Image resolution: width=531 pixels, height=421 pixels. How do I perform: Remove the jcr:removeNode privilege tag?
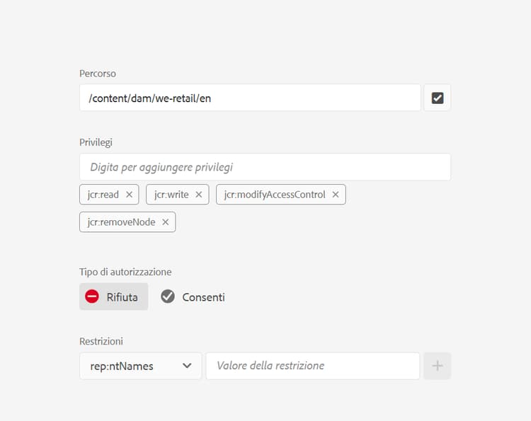[165, 222]
